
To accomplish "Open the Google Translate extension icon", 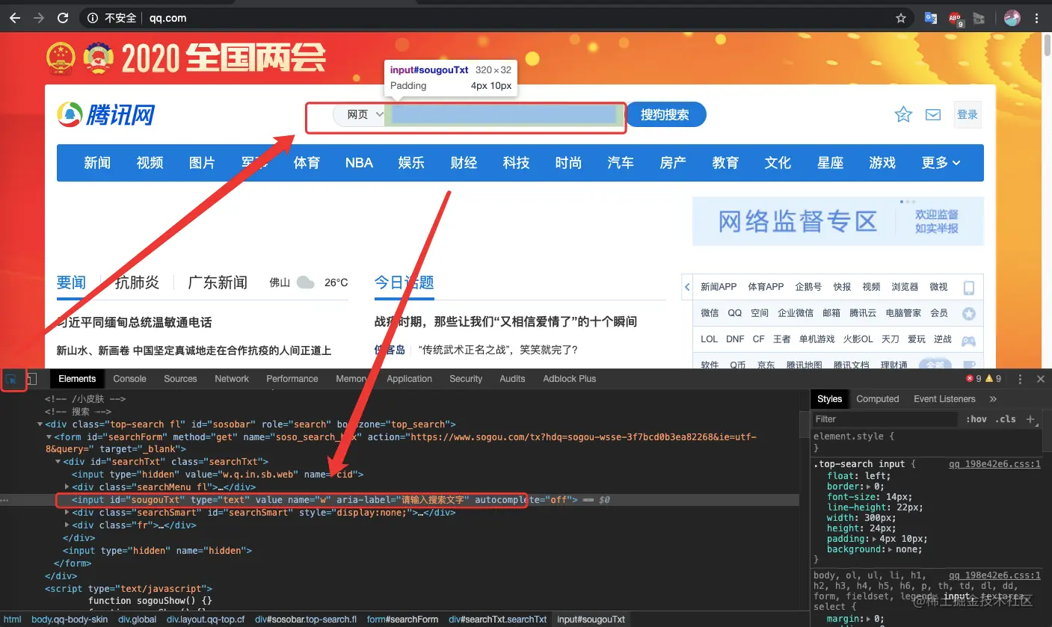I will (931, 18).
